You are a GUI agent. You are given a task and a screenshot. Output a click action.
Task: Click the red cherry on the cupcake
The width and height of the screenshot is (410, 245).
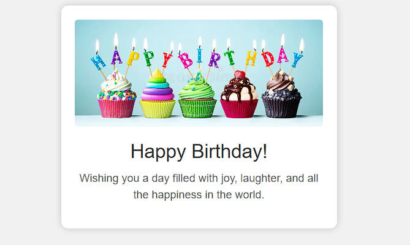(x=240, y=75)
